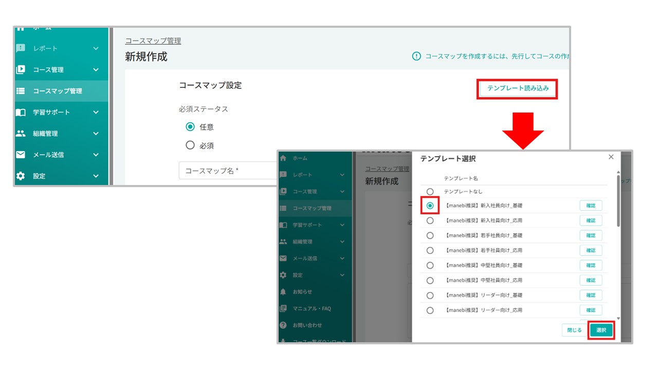The image size is (658, 370).
Task: Click the お知らせ bell icon in lower sidebar
Action: (283, 292)
